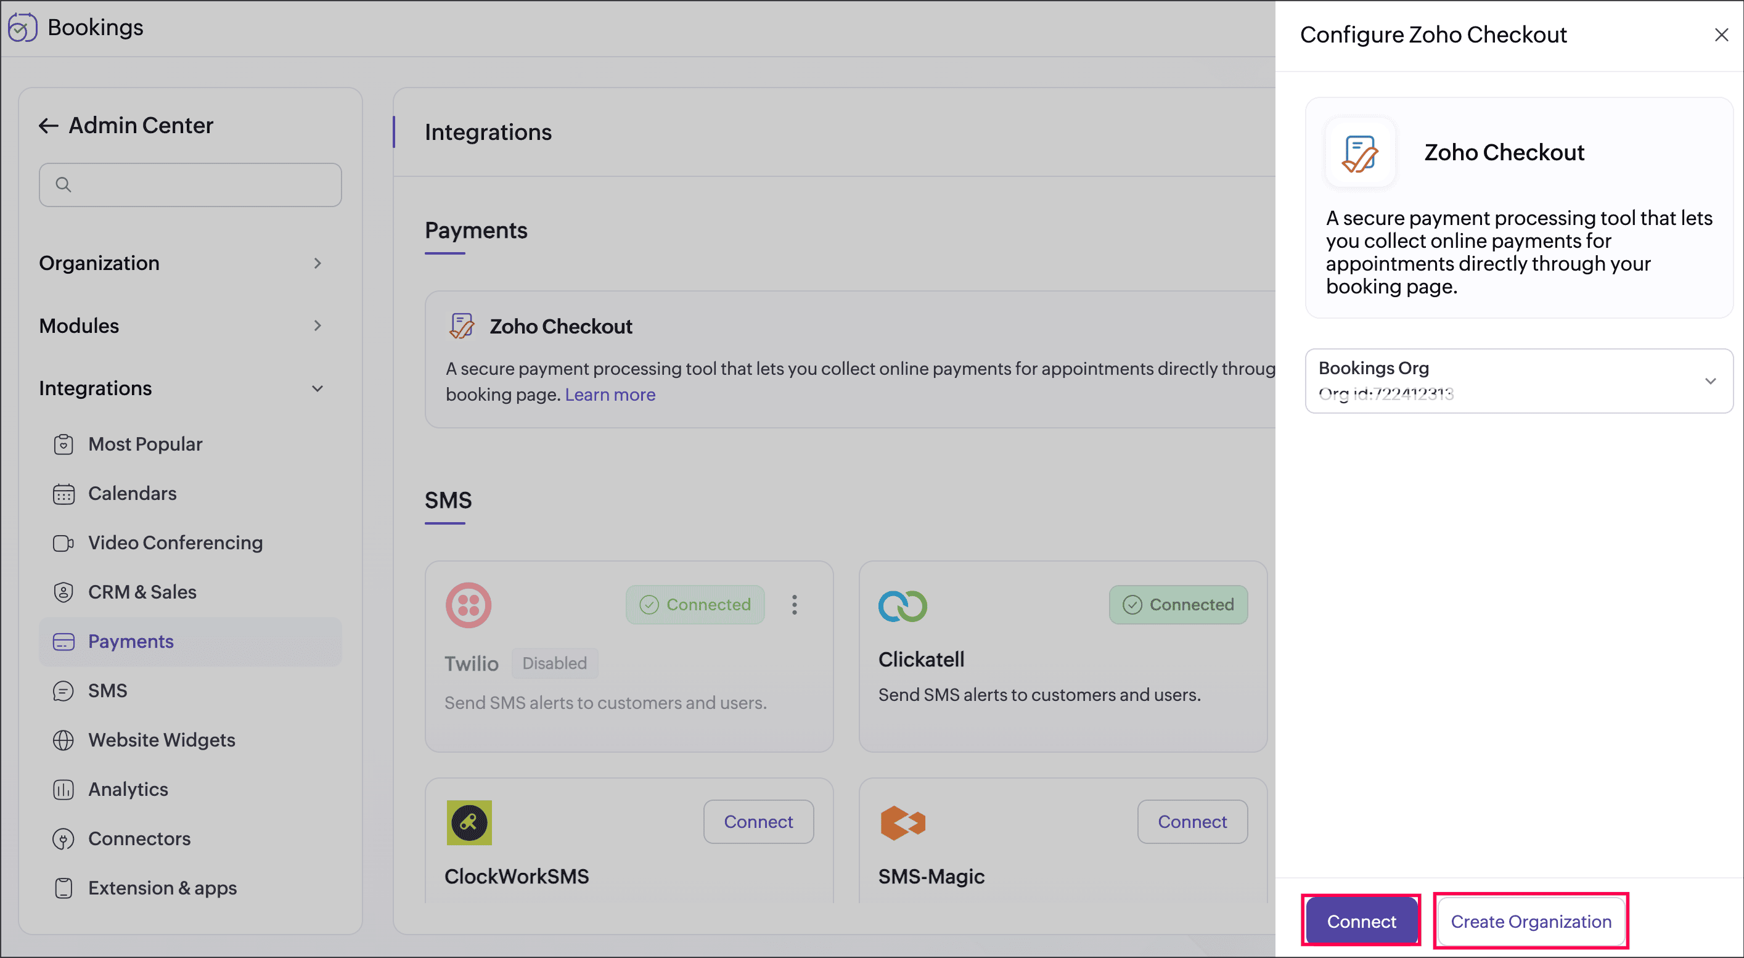Go to Website Widgets in the sidebar
Screen dimensions: 1744x958
161,740
